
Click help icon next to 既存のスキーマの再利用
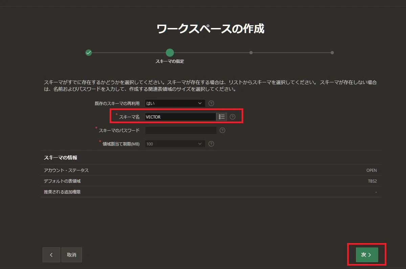(211, 103)
